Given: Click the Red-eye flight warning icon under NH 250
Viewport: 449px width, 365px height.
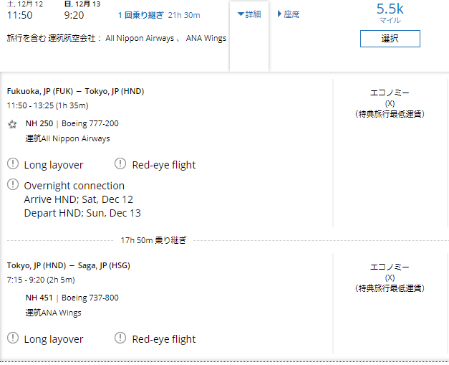Looking at the screenshot, I should pos(120,163).
